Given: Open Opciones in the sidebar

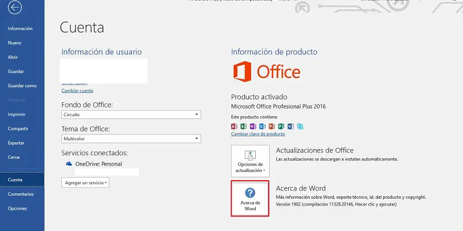Looking at the screenshot, I should tap(17, 208).
